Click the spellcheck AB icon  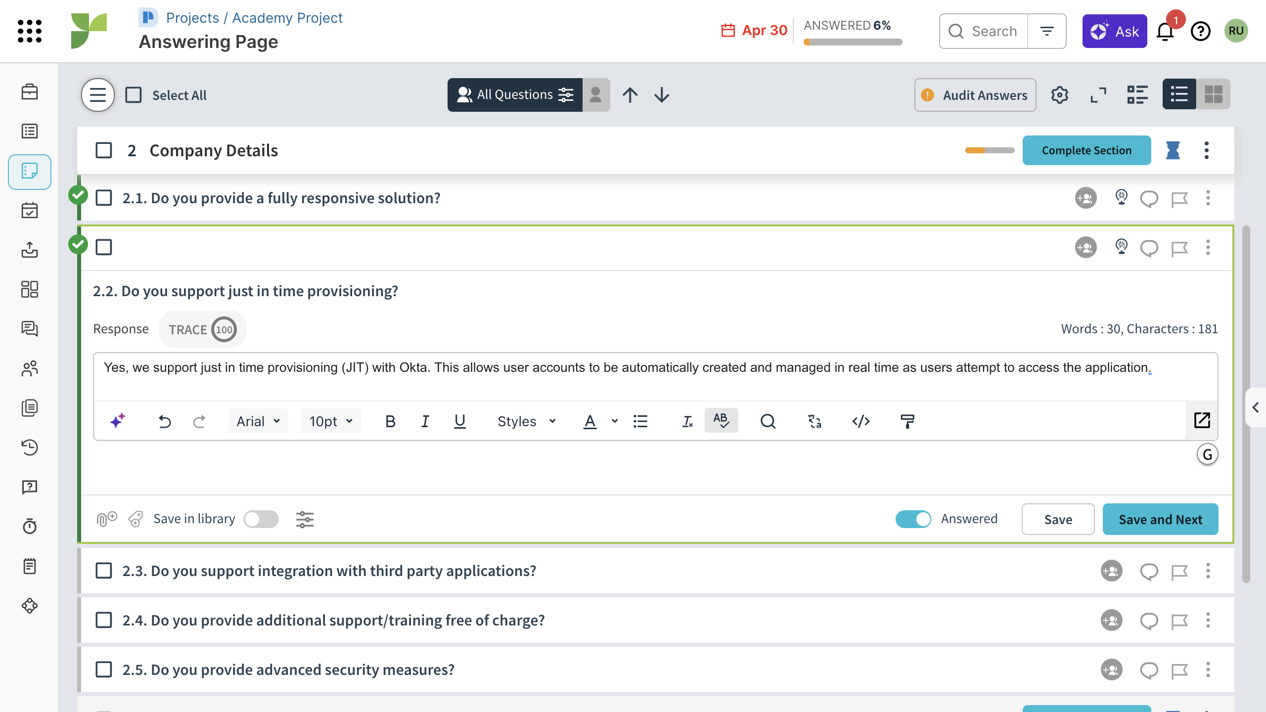(721, 420)
